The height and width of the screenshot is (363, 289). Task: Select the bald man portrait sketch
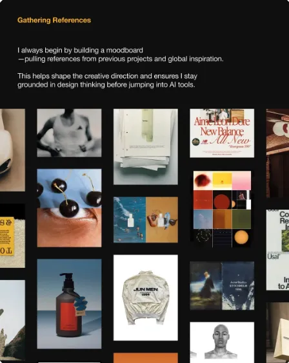tap(222, 342)
